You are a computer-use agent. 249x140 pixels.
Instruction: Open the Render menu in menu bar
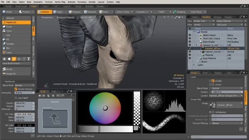point(92,2)
